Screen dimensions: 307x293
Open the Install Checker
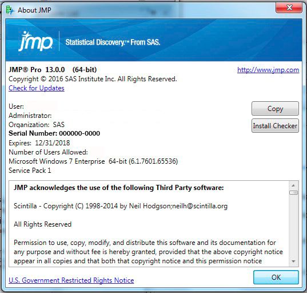(x=275, y=126)
